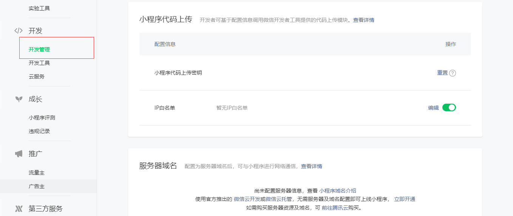Click 编辑 for the IP白名单
Image resolution: width=513 pixels, height=216 pixels.
click(433, 108)
